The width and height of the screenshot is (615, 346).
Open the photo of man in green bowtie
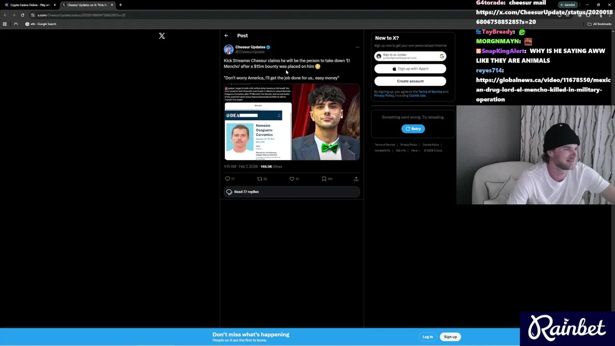point(326,122)
